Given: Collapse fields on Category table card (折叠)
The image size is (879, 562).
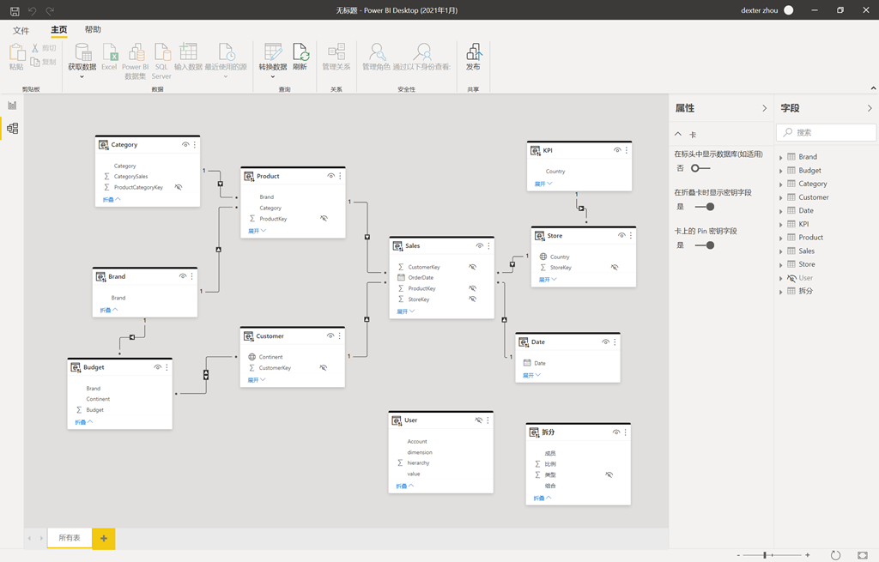Looking at the screenshot, I should coord(112,199).
